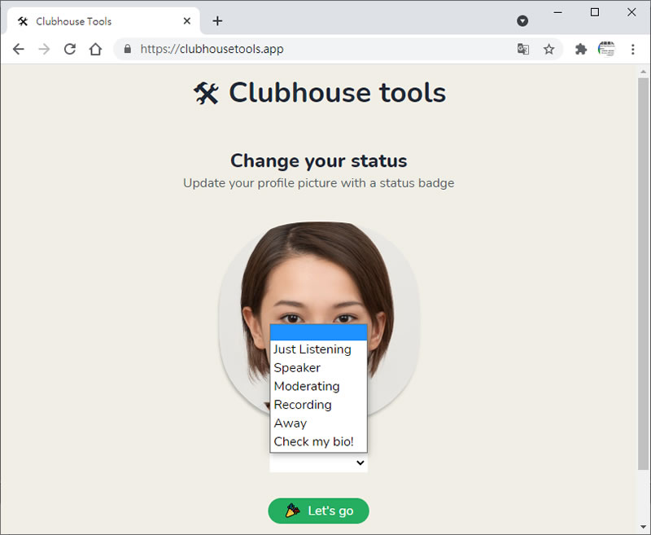This screenshot has width=651, height=535.
Task: Open the extensions puzzle icon
Action: pyautogui.click(x=581, y=49)
